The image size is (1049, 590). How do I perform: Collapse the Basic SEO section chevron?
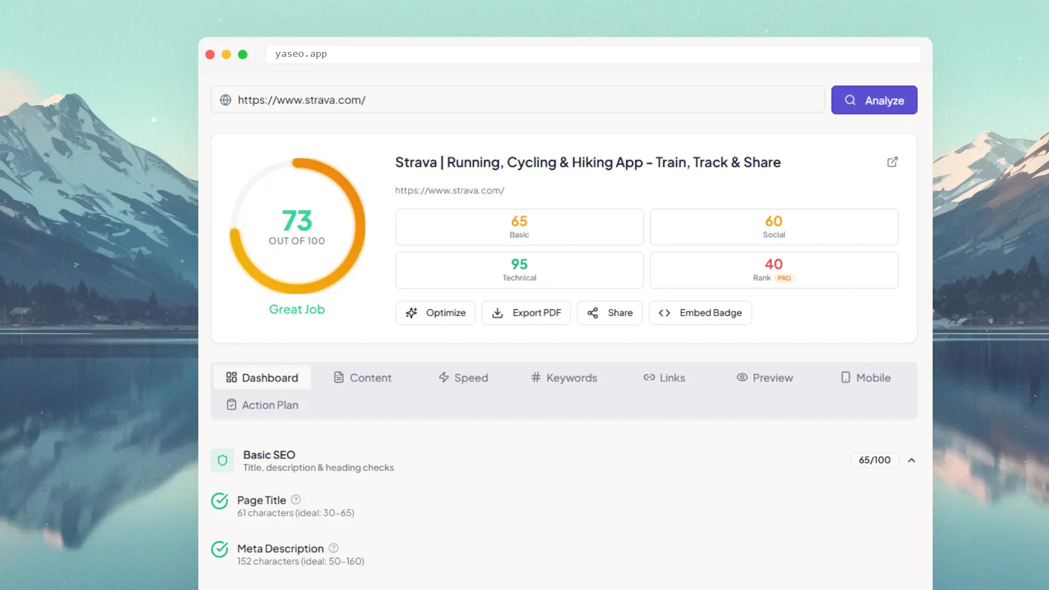pyautogui.click(x=911, y=460)
